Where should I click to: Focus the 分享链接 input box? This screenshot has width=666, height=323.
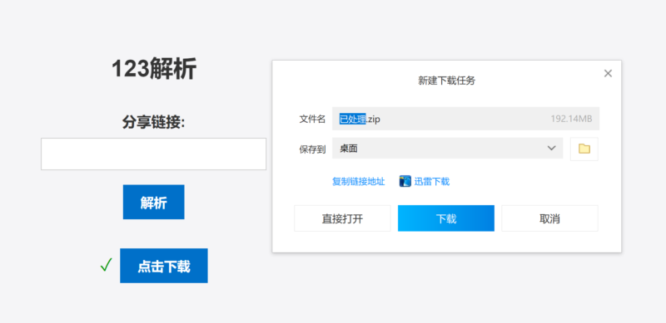pos(153,154)
